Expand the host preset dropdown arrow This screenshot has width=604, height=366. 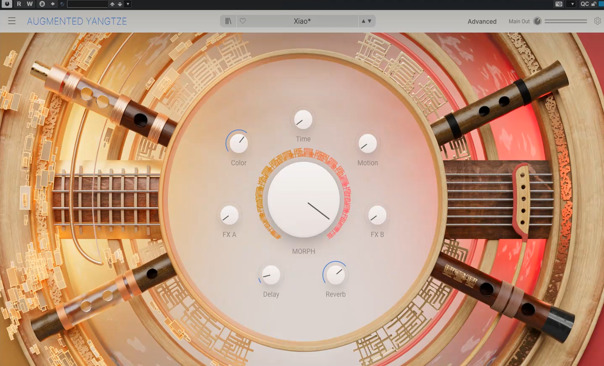tap(128, 4)
